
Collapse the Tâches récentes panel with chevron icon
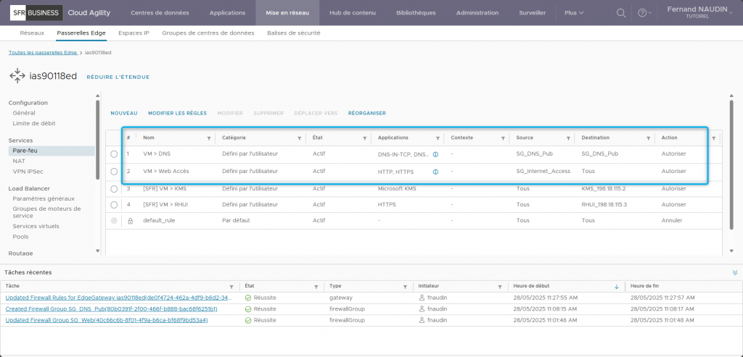734,272
